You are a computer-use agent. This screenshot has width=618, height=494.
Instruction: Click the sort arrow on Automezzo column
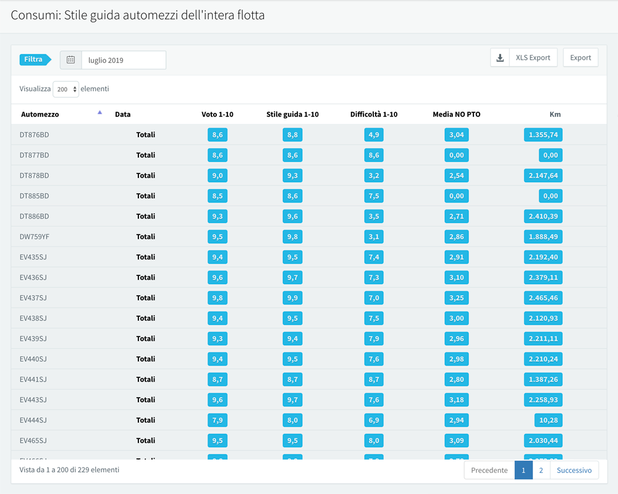coord(99,112)
